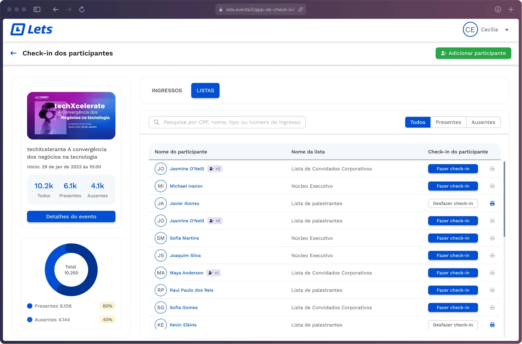
Task: Click the Ausentes legend color dot
Action: coord(30,320)
